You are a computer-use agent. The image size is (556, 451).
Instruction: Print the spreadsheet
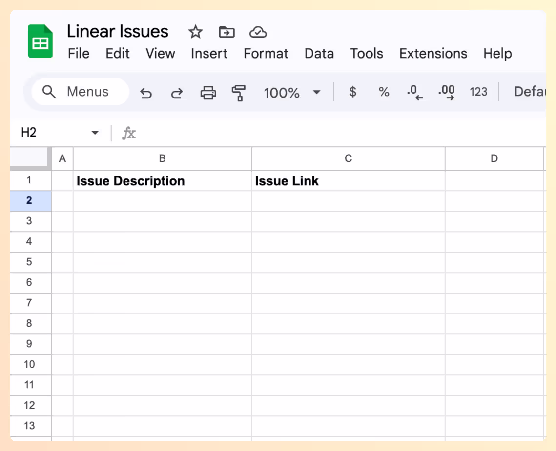click(208, 93)
